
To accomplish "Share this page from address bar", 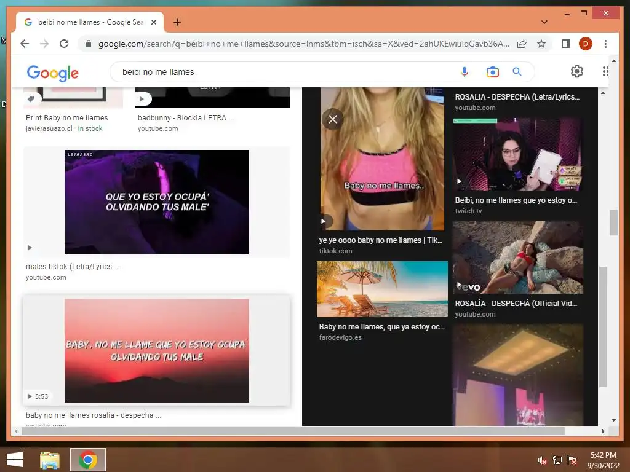I will coord(522,44).
